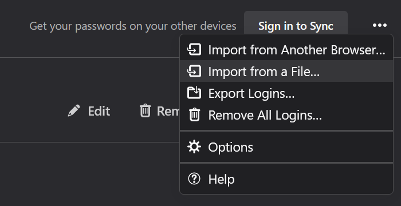The width and height of the screenshot is (401, 206).
Task: Select Import from a File menu entry
Action: point(286,72)
